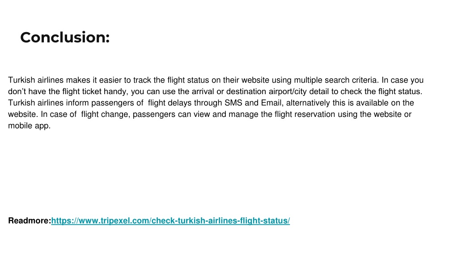Click the bold 'Readmore:' label

(x=30, y=221)
